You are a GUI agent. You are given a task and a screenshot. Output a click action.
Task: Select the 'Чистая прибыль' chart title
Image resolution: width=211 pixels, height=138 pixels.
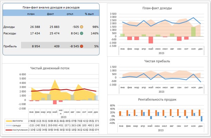pyautogui.click(x=157, y=61)
